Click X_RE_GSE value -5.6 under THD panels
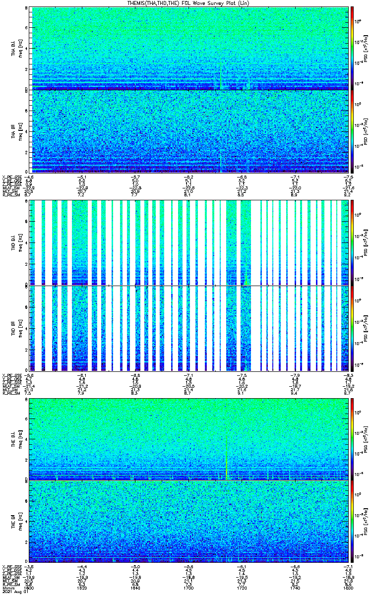Image resolution: width=372 pixels, height=595 pixels. (x=30, y=375)
